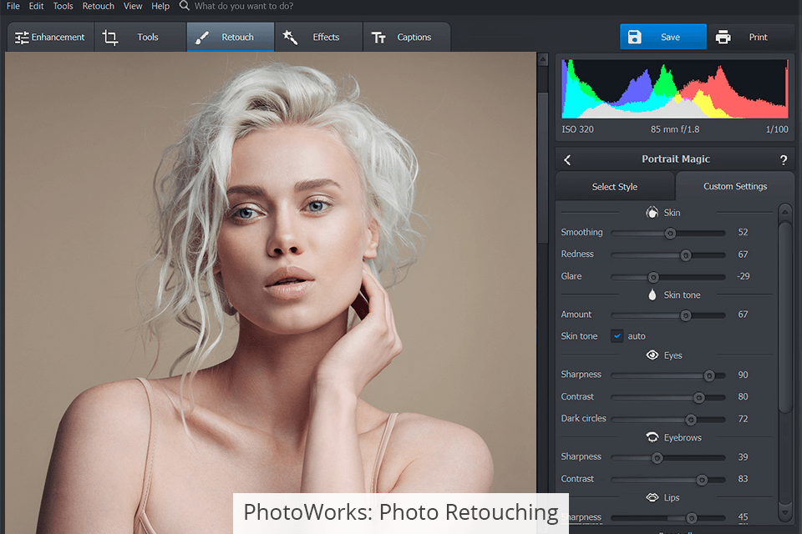
Task: Click the Dark circles value 72
Action: coord(743,419)
